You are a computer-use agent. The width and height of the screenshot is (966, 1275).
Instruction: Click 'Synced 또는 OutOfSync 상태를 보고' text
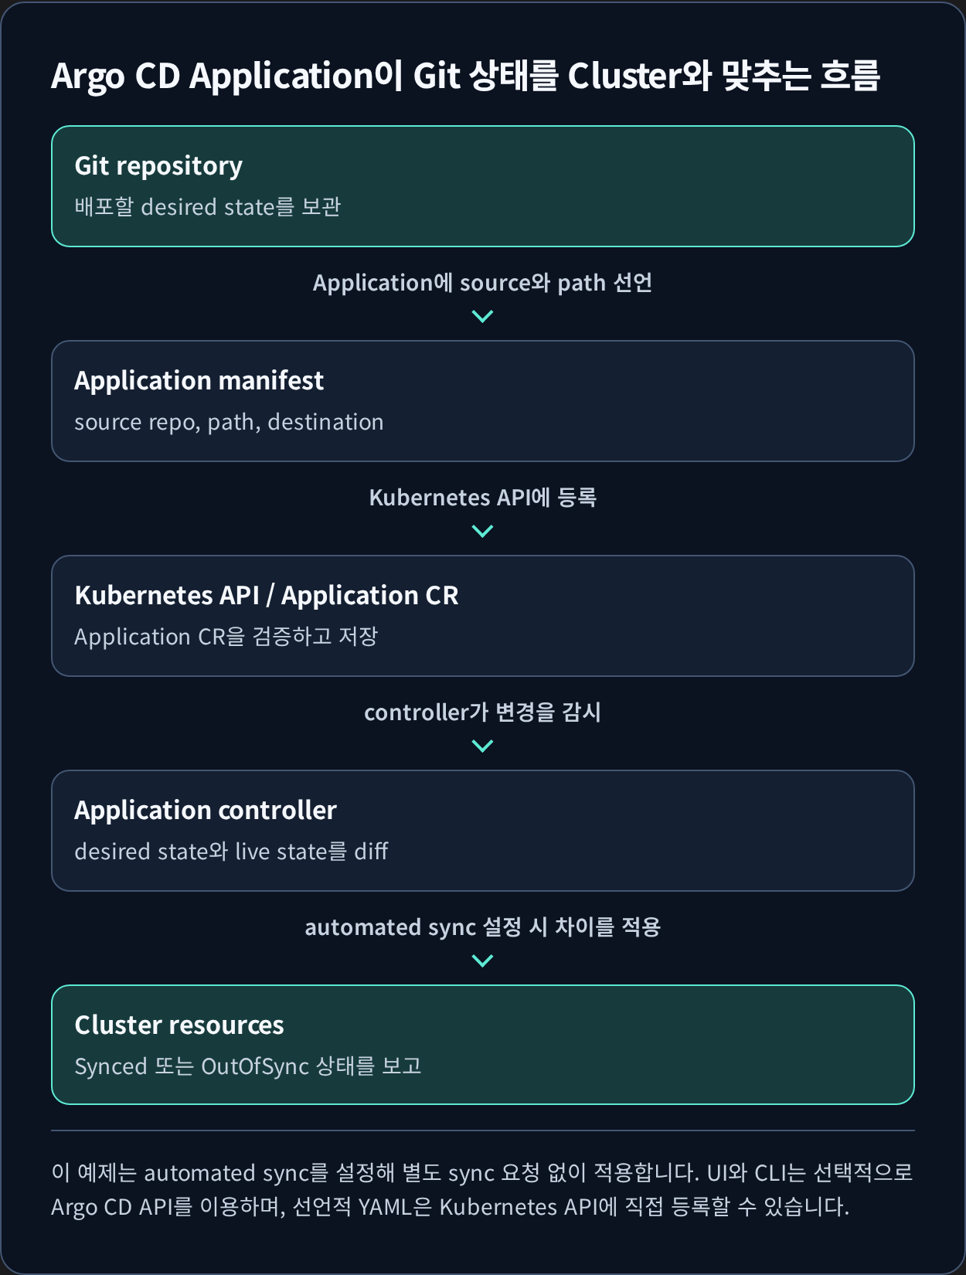(x=247, y=1066)
